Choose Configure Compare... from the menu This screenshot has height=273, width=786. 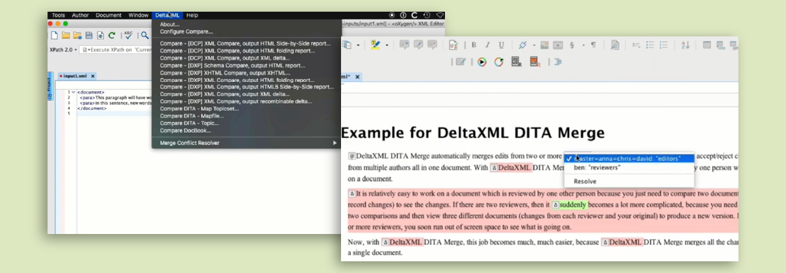[186, 31]
